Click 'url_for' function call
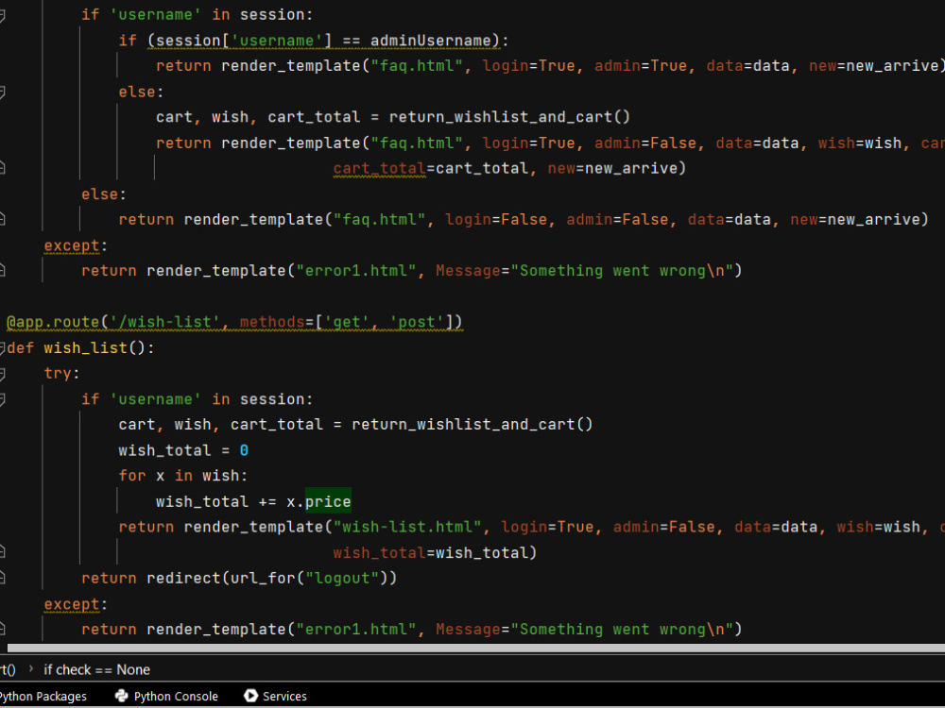The height and width of the screenshot is (708, 945). 263,578
